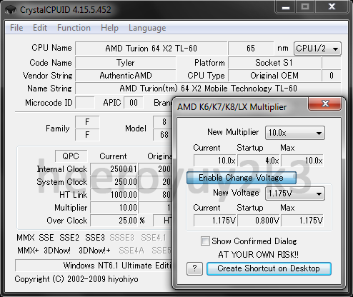The image size is (353, 297).
Task: Close the AMD K6/K7/K8/LX Multiplier dialog
Action: 325,104
